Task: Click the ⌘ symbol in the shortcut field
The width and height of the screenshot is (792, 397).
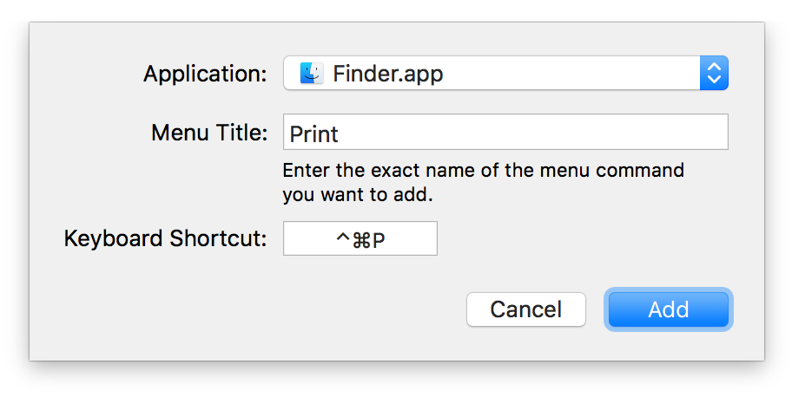Action: pyautogui.click(x=361, y=240)
